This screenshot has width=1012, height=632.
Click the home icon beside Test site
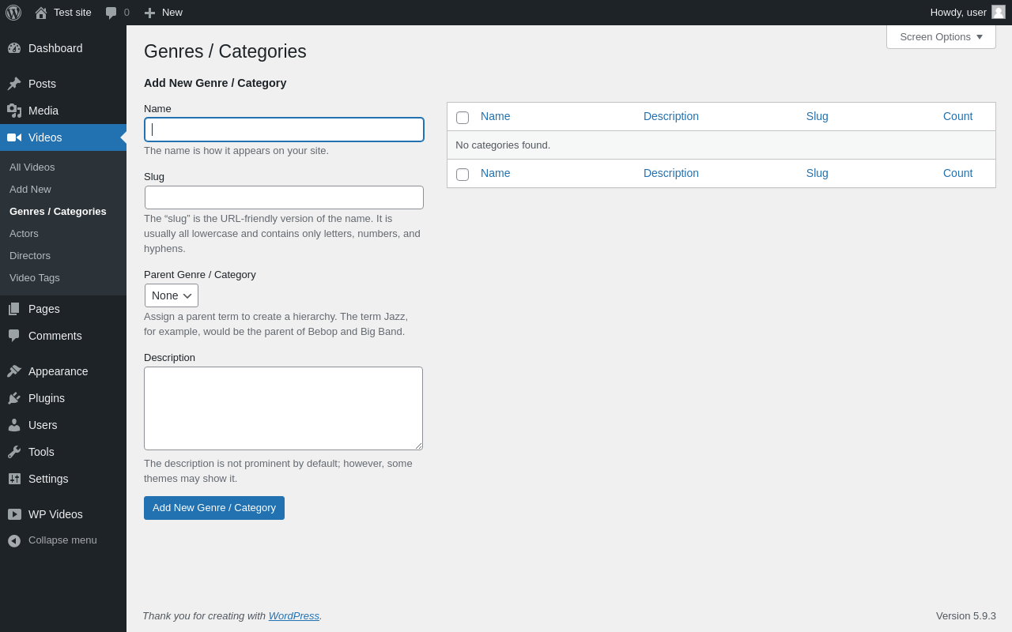coord(41,13)
